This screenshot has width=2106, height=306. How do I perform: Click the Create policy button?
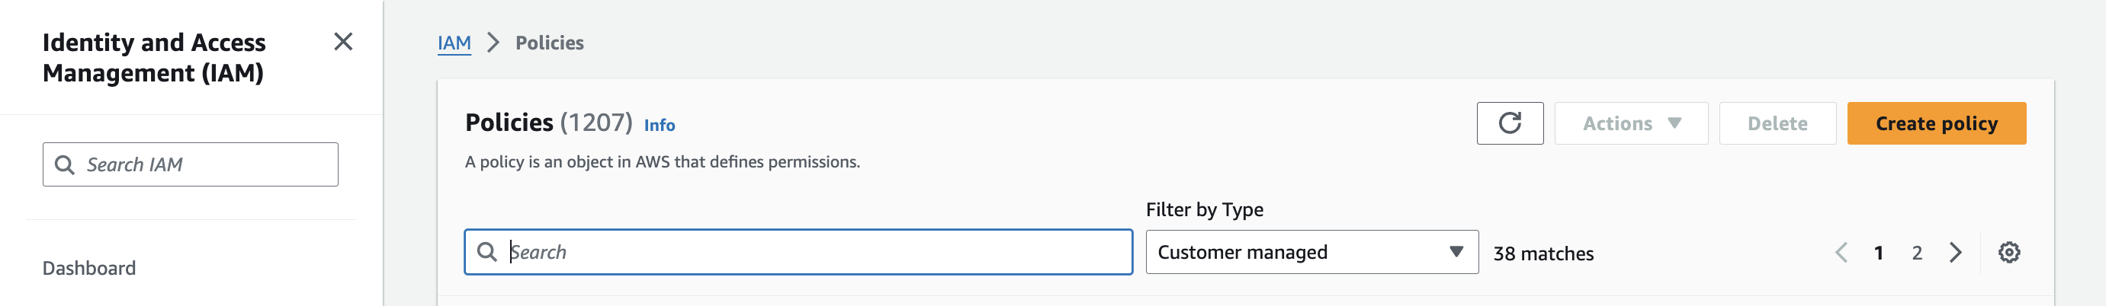1936,123
